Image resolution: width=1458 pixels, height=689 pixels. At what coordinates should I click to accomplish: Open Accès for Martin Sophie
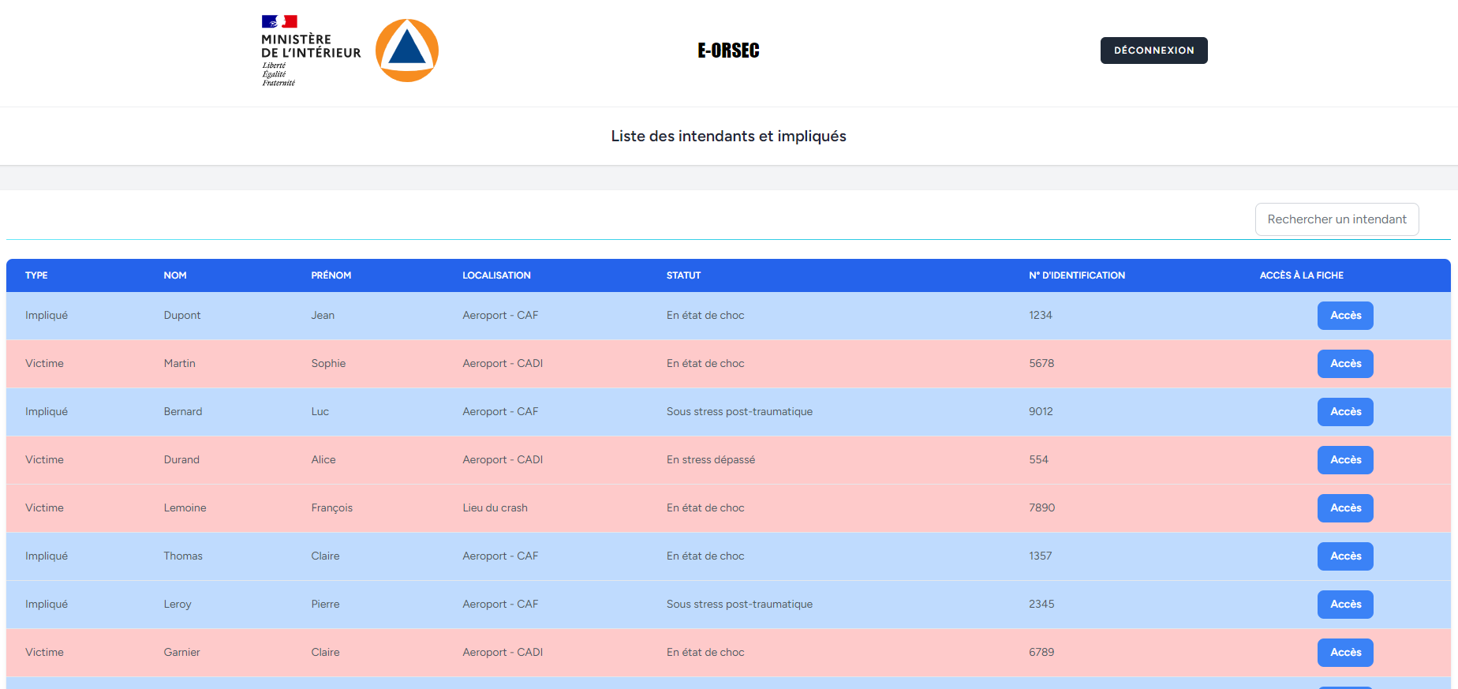[1345, 364]
